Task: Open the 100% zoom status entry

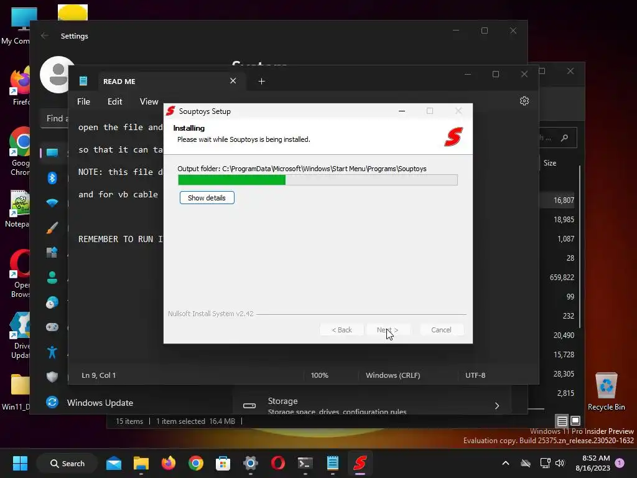Action: point(320,375)
